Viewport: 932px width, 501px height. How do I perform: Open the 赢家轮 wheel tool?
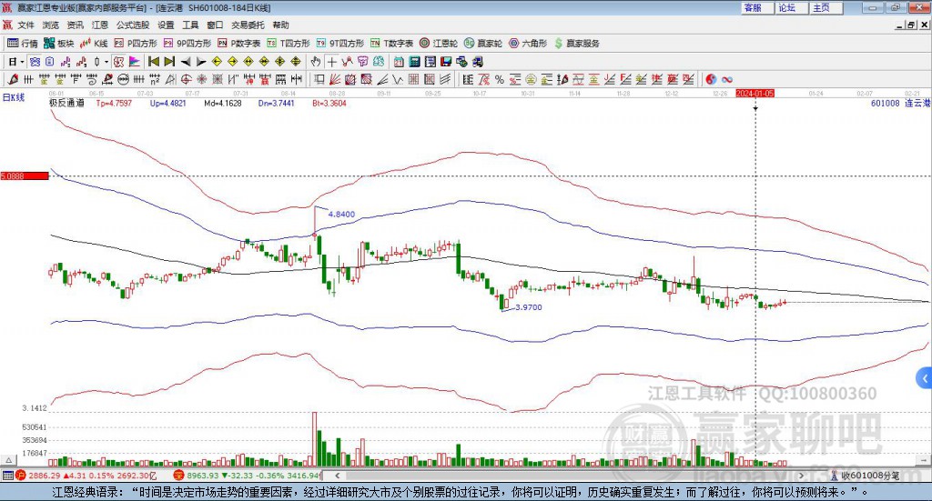pos(483,44)
